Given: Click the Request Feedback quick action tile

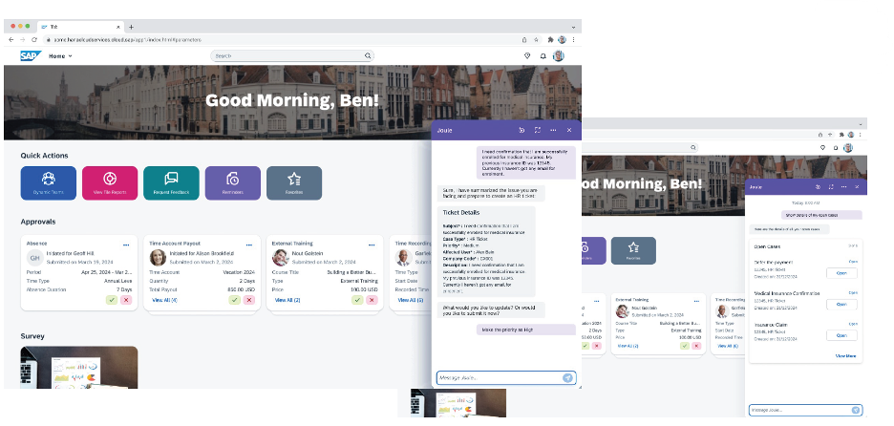Looking at the screenshot, I should [x=171, y=181].
